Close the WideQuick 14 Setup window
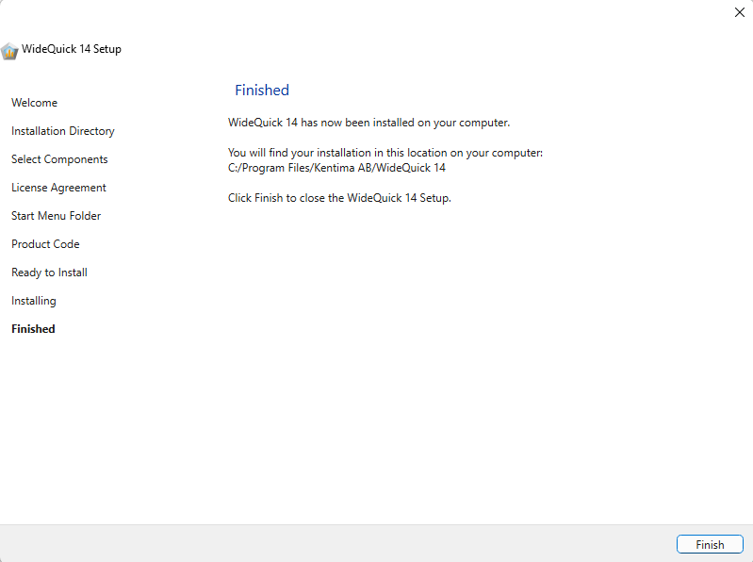The image size is (753, 562). [740, 12]
